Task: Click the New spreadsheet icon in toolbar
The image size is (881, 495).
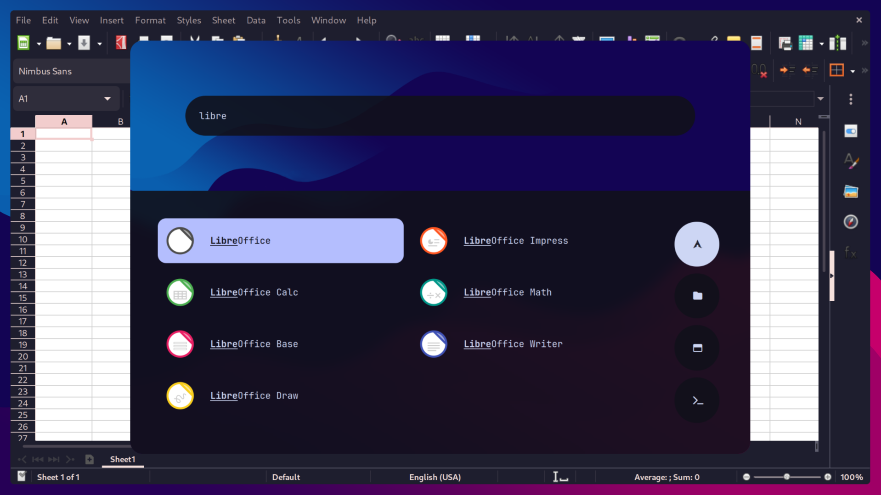Action: [x=23, y=43]
